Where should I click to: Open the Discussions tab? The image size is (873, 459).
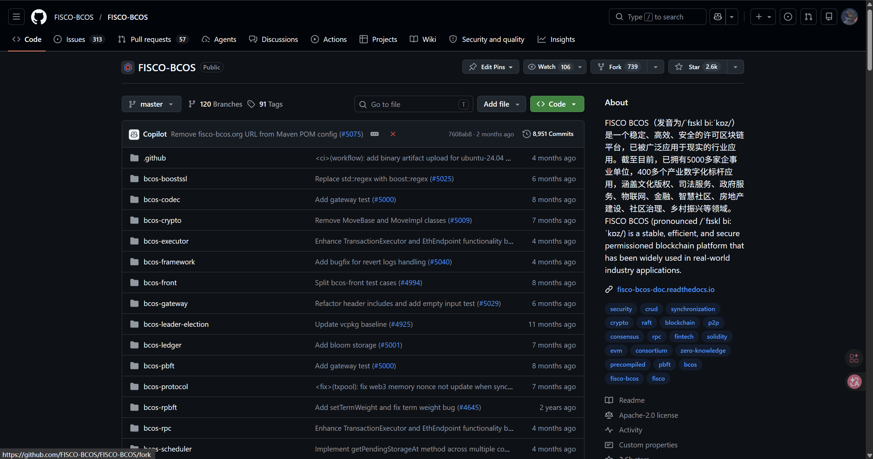[273, 39]
